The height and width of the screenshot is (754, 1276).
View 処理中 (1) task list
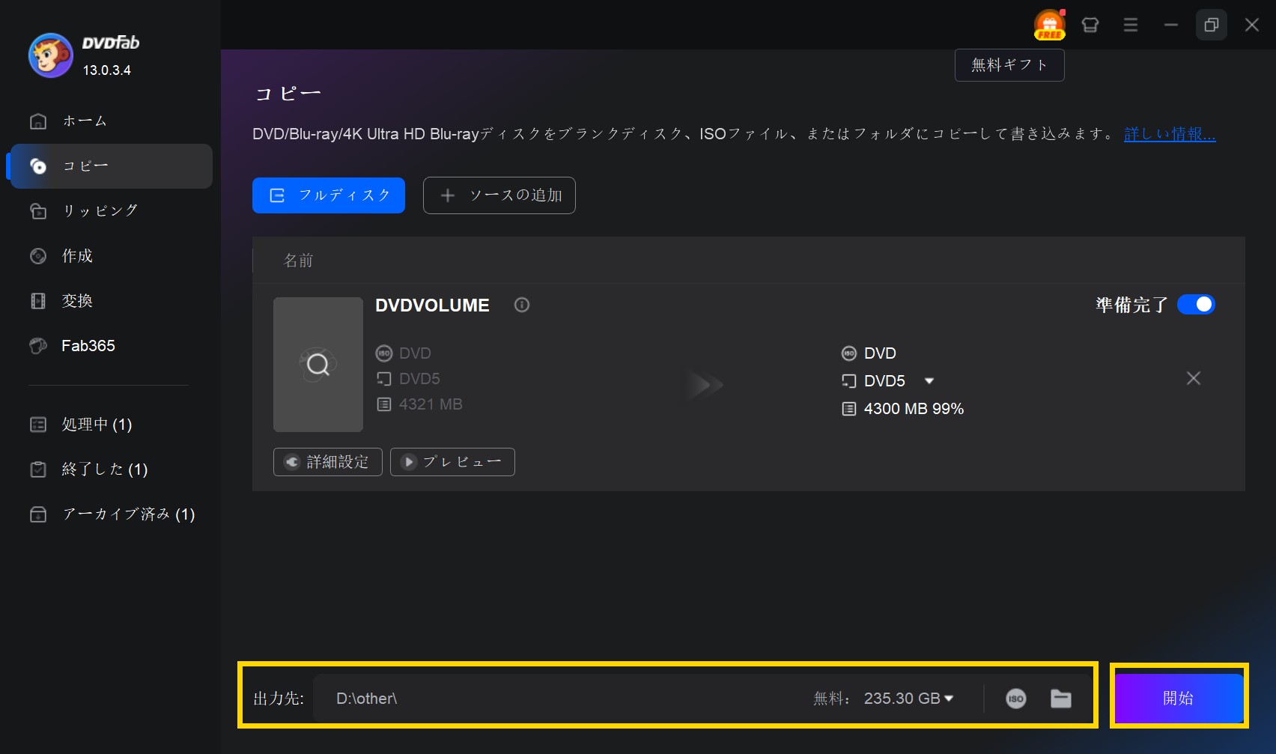[x=111, y=425]
